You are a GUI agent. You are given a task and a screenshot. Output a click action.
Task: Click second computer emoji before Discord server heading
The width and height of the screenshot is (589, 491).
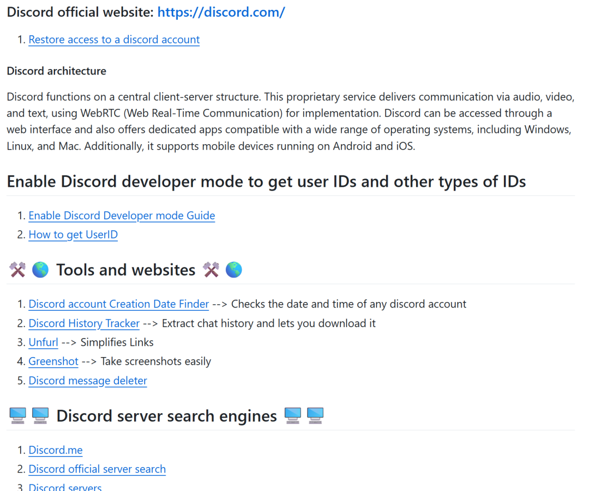click(x=40, y=416)
